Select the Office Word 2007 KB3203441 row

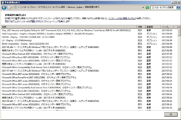point(89,91)
